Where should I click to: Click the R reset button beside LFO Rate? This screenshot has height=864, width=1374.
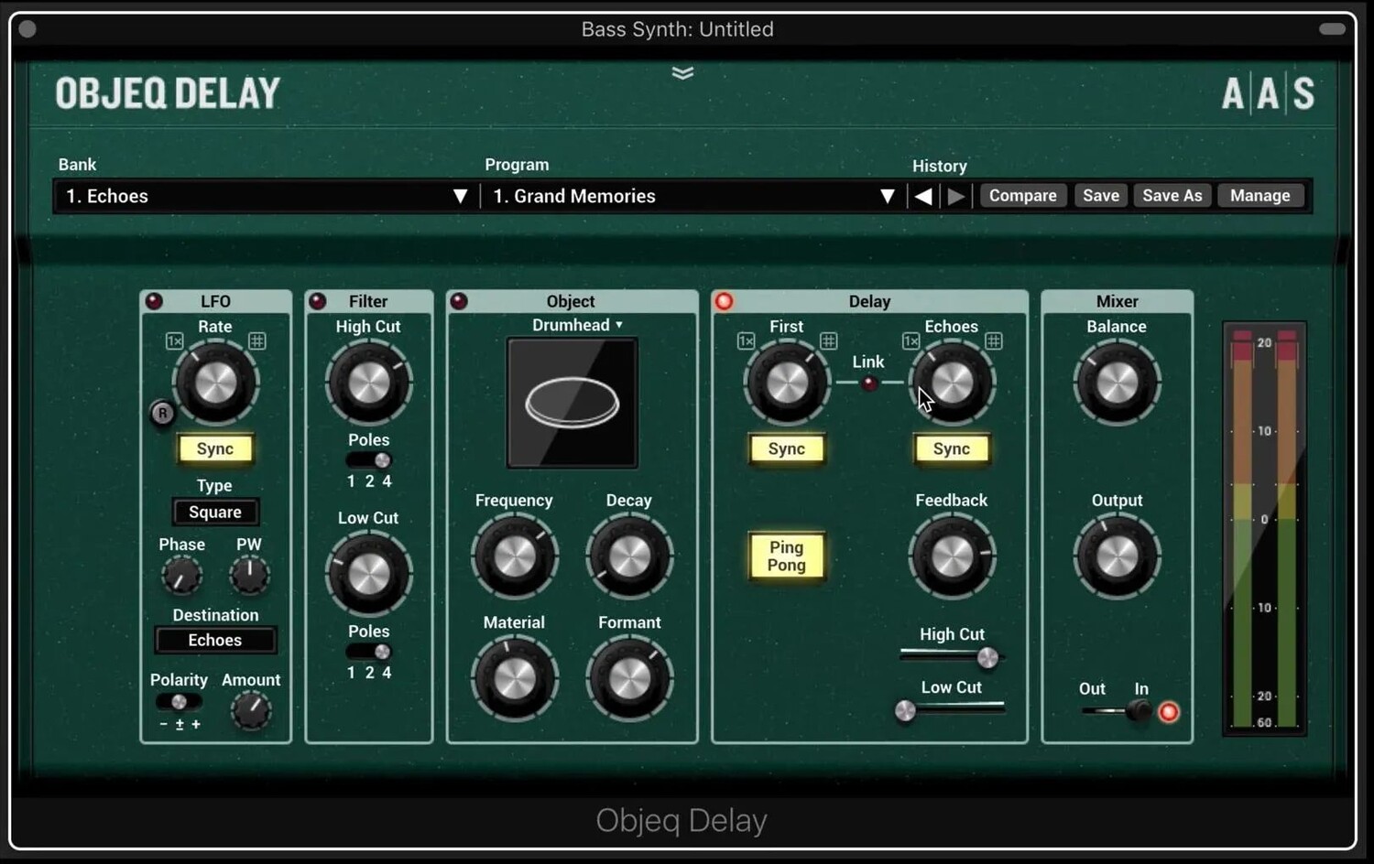[x=162, y=413]
